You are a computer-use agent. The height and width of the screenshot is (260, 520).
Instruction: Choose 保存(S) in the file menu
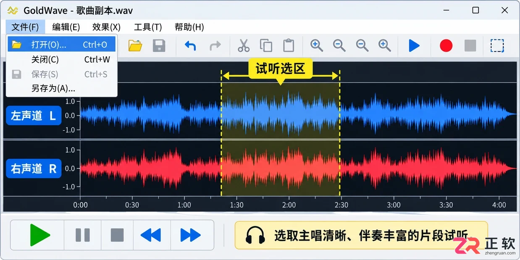(x=62, y=74)
